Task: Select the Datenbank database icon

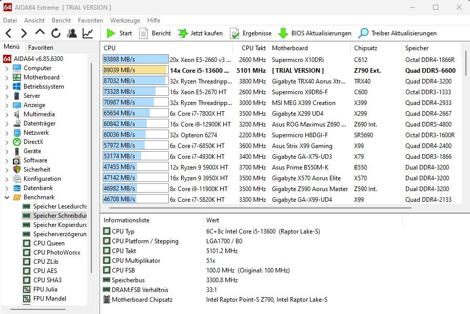Action: click(17, 188)
